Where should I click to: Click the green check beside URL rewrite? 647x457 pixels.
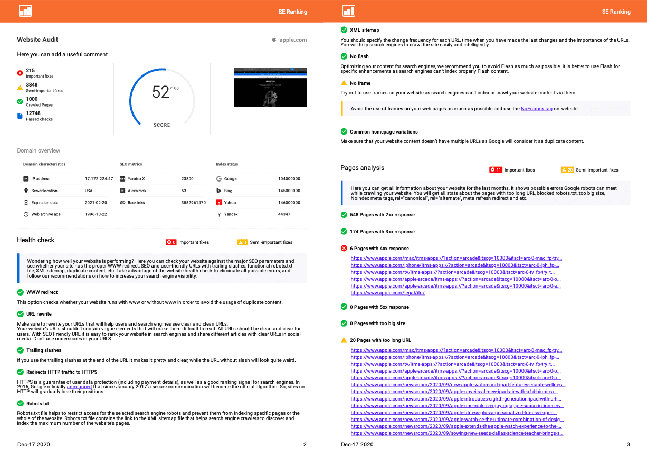click(21, 314)
